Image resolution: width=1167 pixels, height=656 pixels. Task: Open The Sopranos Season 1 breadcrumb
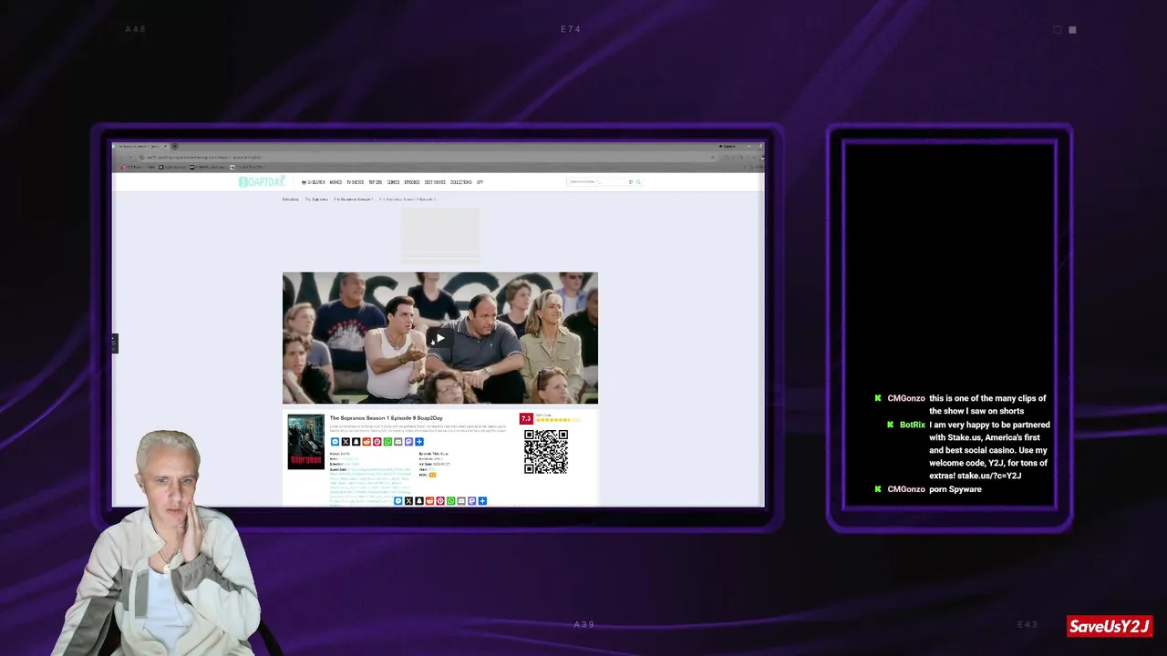[x=353, y=199]
